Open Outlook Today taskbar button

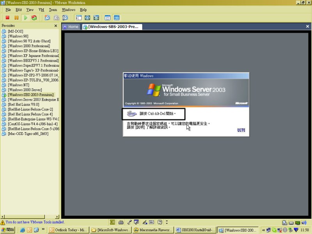point(68,230)
